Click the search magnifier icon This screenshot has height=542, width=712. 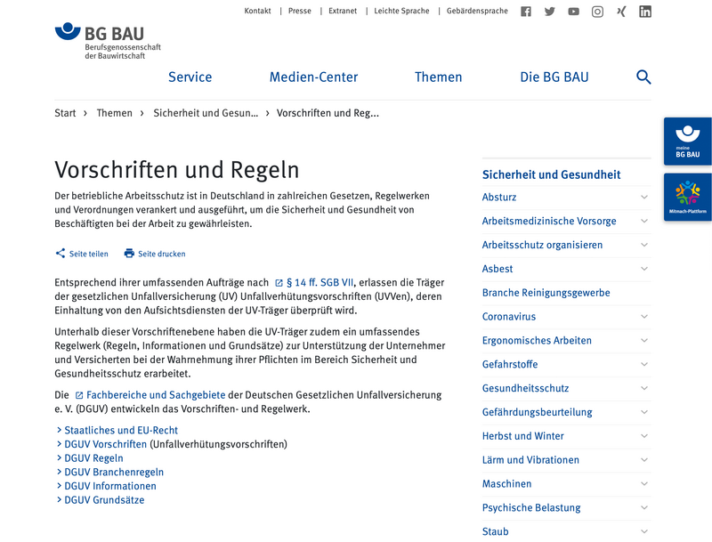tap(643, 77)
